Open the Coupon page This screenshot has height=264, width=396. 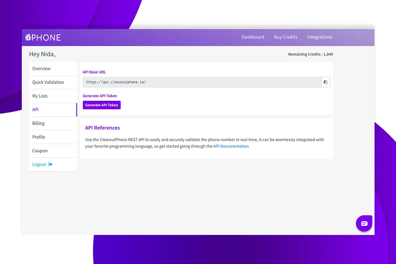point(53,151)
